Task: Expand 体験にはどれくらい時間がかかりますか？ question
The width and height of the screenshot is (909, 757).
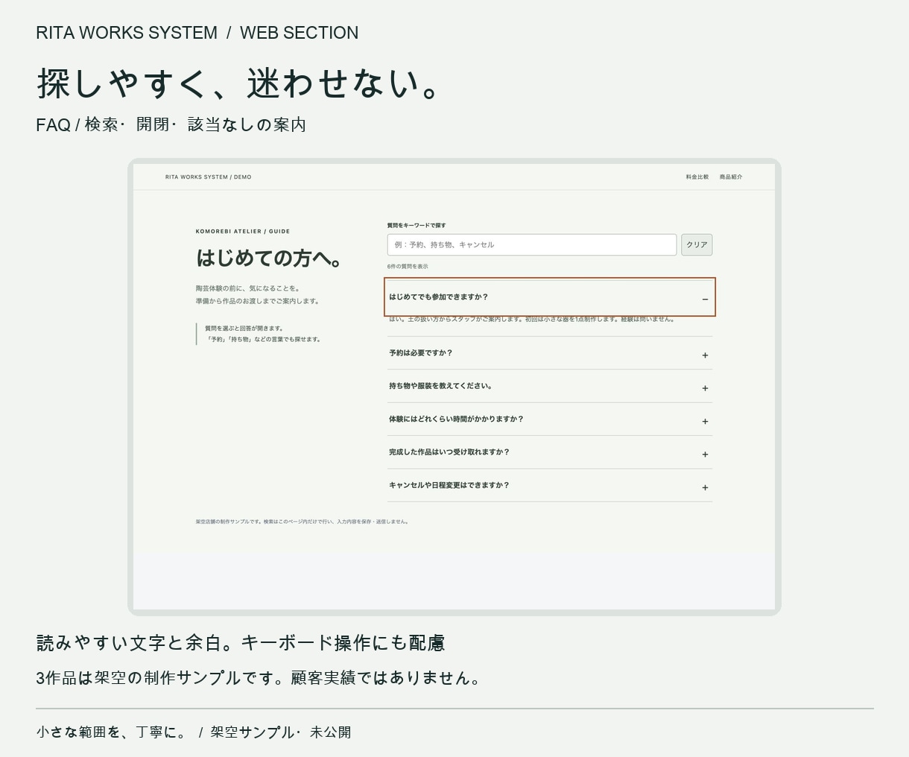Action: (550, 419)
